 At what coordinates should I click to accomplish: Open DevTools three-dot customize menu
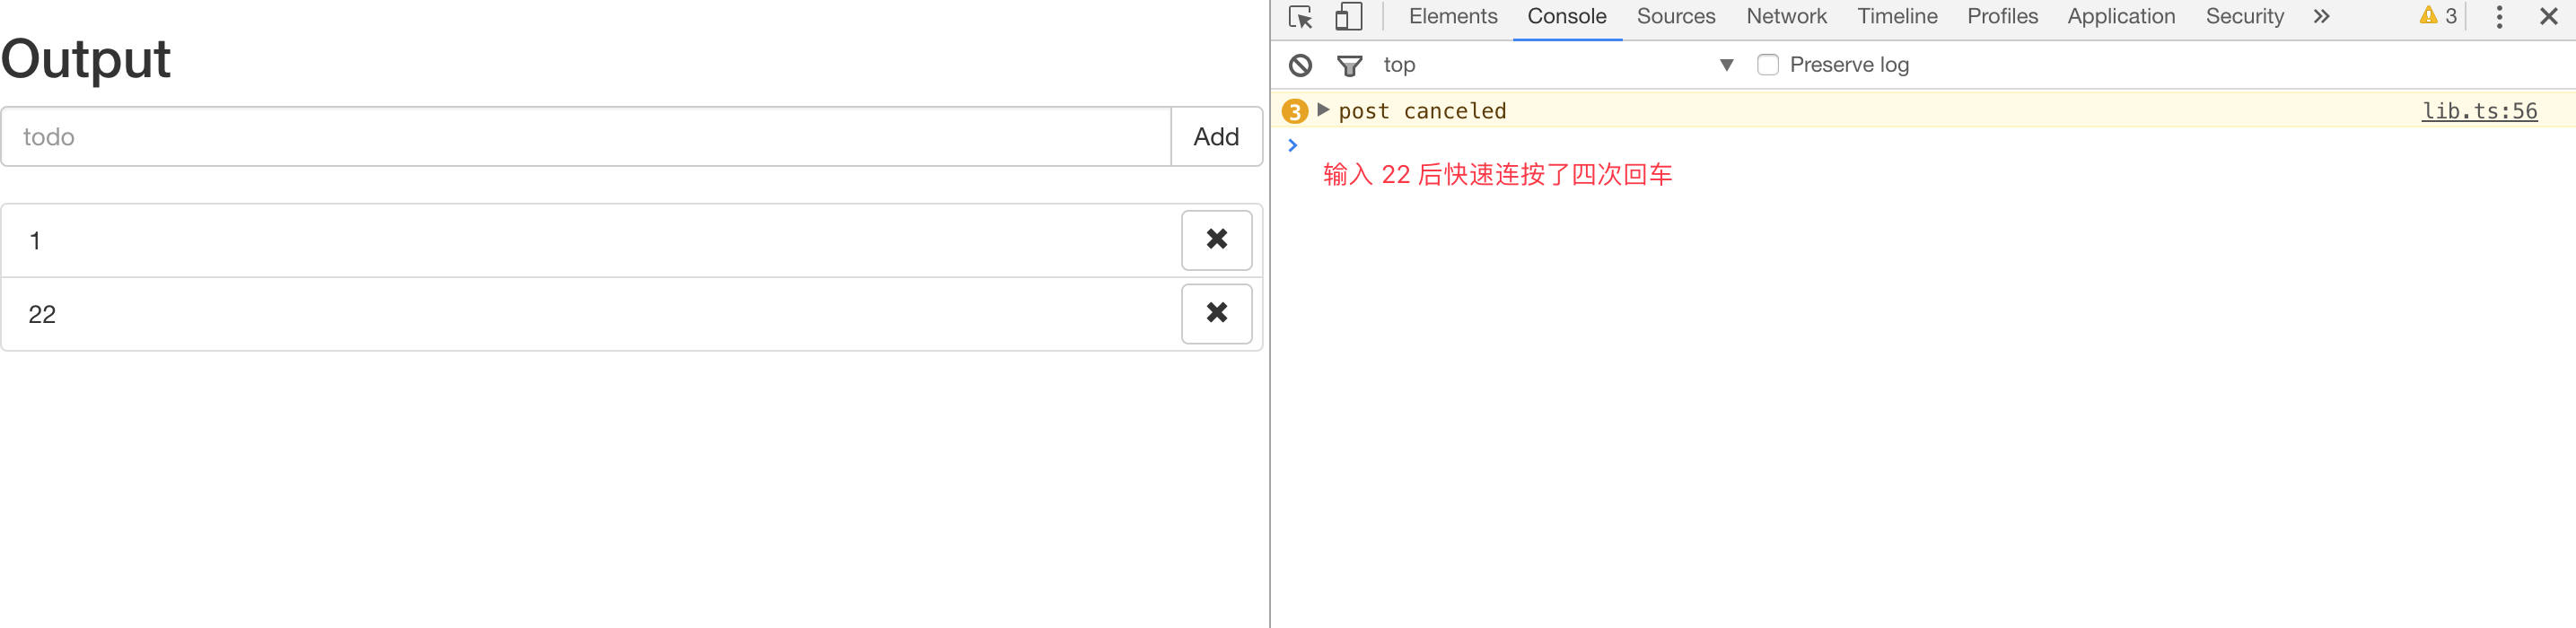click(2499, 17)
